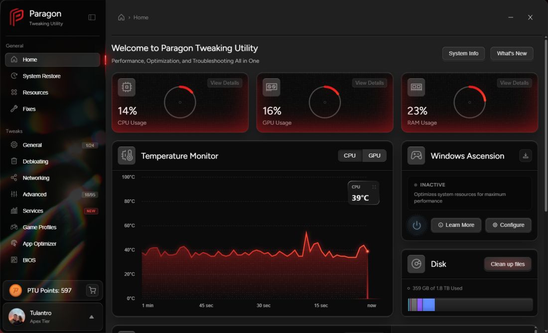Click Clean up files button
Viewport: 548px width, 333px height.
(x=508, y=264)
